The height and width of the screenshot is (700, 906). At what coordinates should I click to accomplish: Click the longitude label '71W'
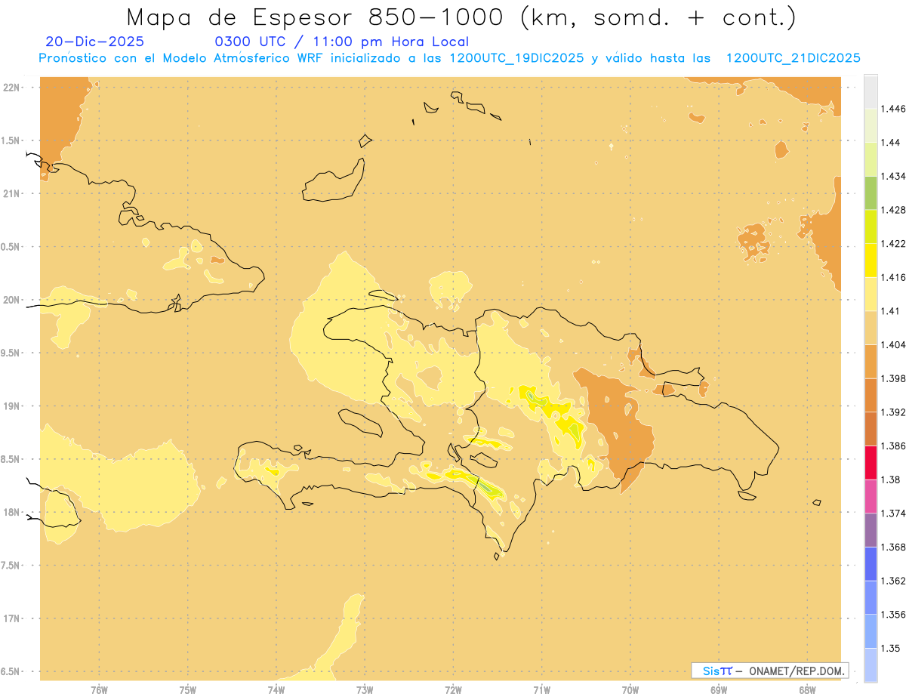pos(541,690)
